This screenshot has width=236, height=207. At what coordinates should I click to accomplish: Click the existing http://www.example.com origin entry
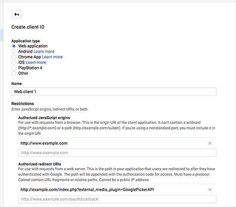click(x=44, y=143)
